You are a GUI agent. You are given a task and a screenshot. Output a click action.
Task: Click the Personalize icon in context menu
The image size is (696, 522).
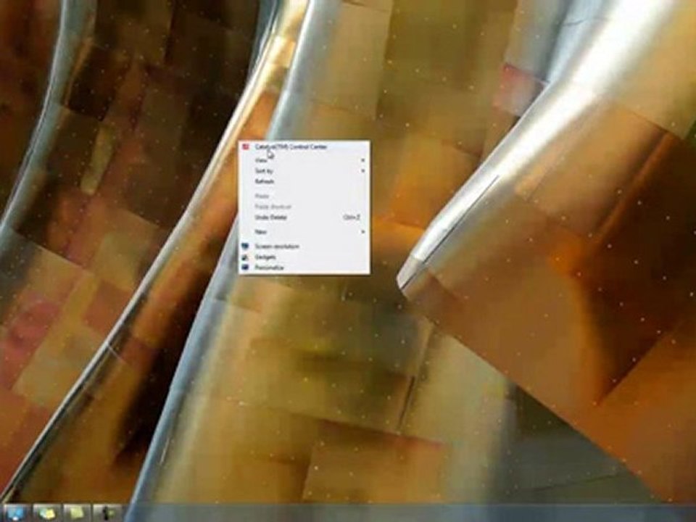coord(245,268)
